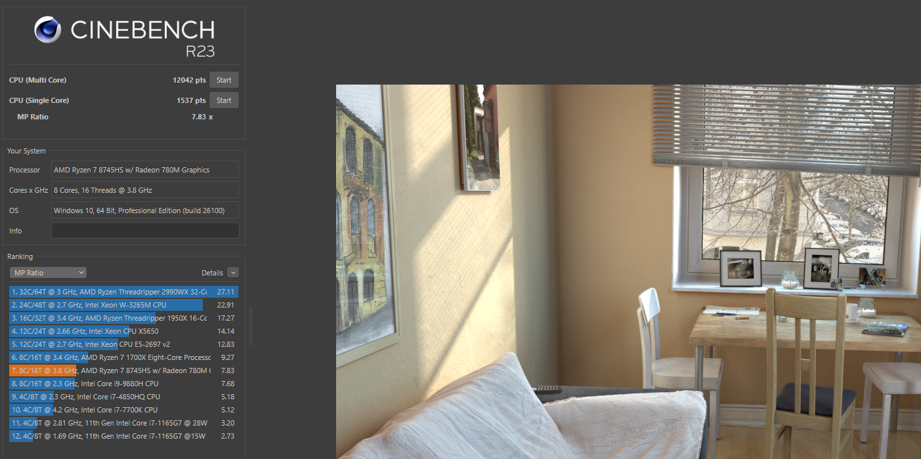Select ranking row i7-1165G7 @ 28W
The height and width of the screenshot is (459, 921).
click(x=123, y=423)
